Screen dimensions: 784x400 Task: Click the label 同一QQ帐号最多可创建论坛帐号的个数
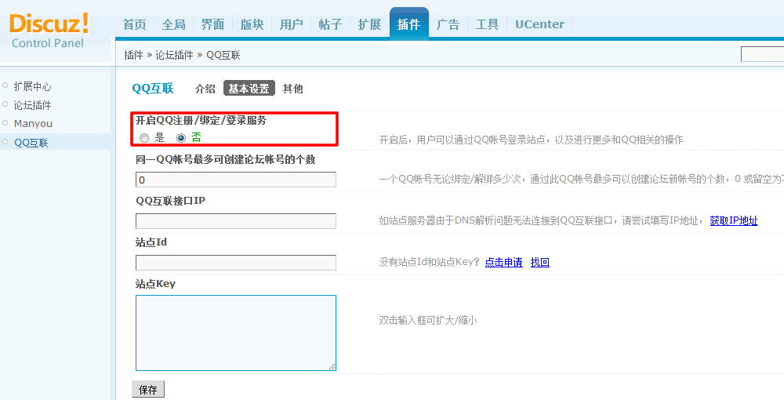tap(226, 159)
